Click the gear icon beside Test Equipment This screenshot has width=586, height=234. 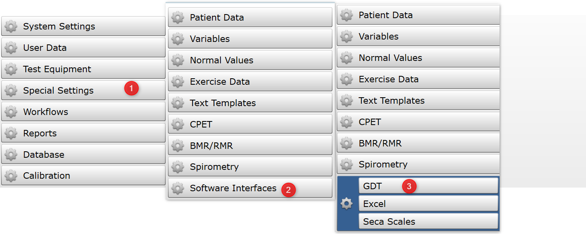(11, 69)
